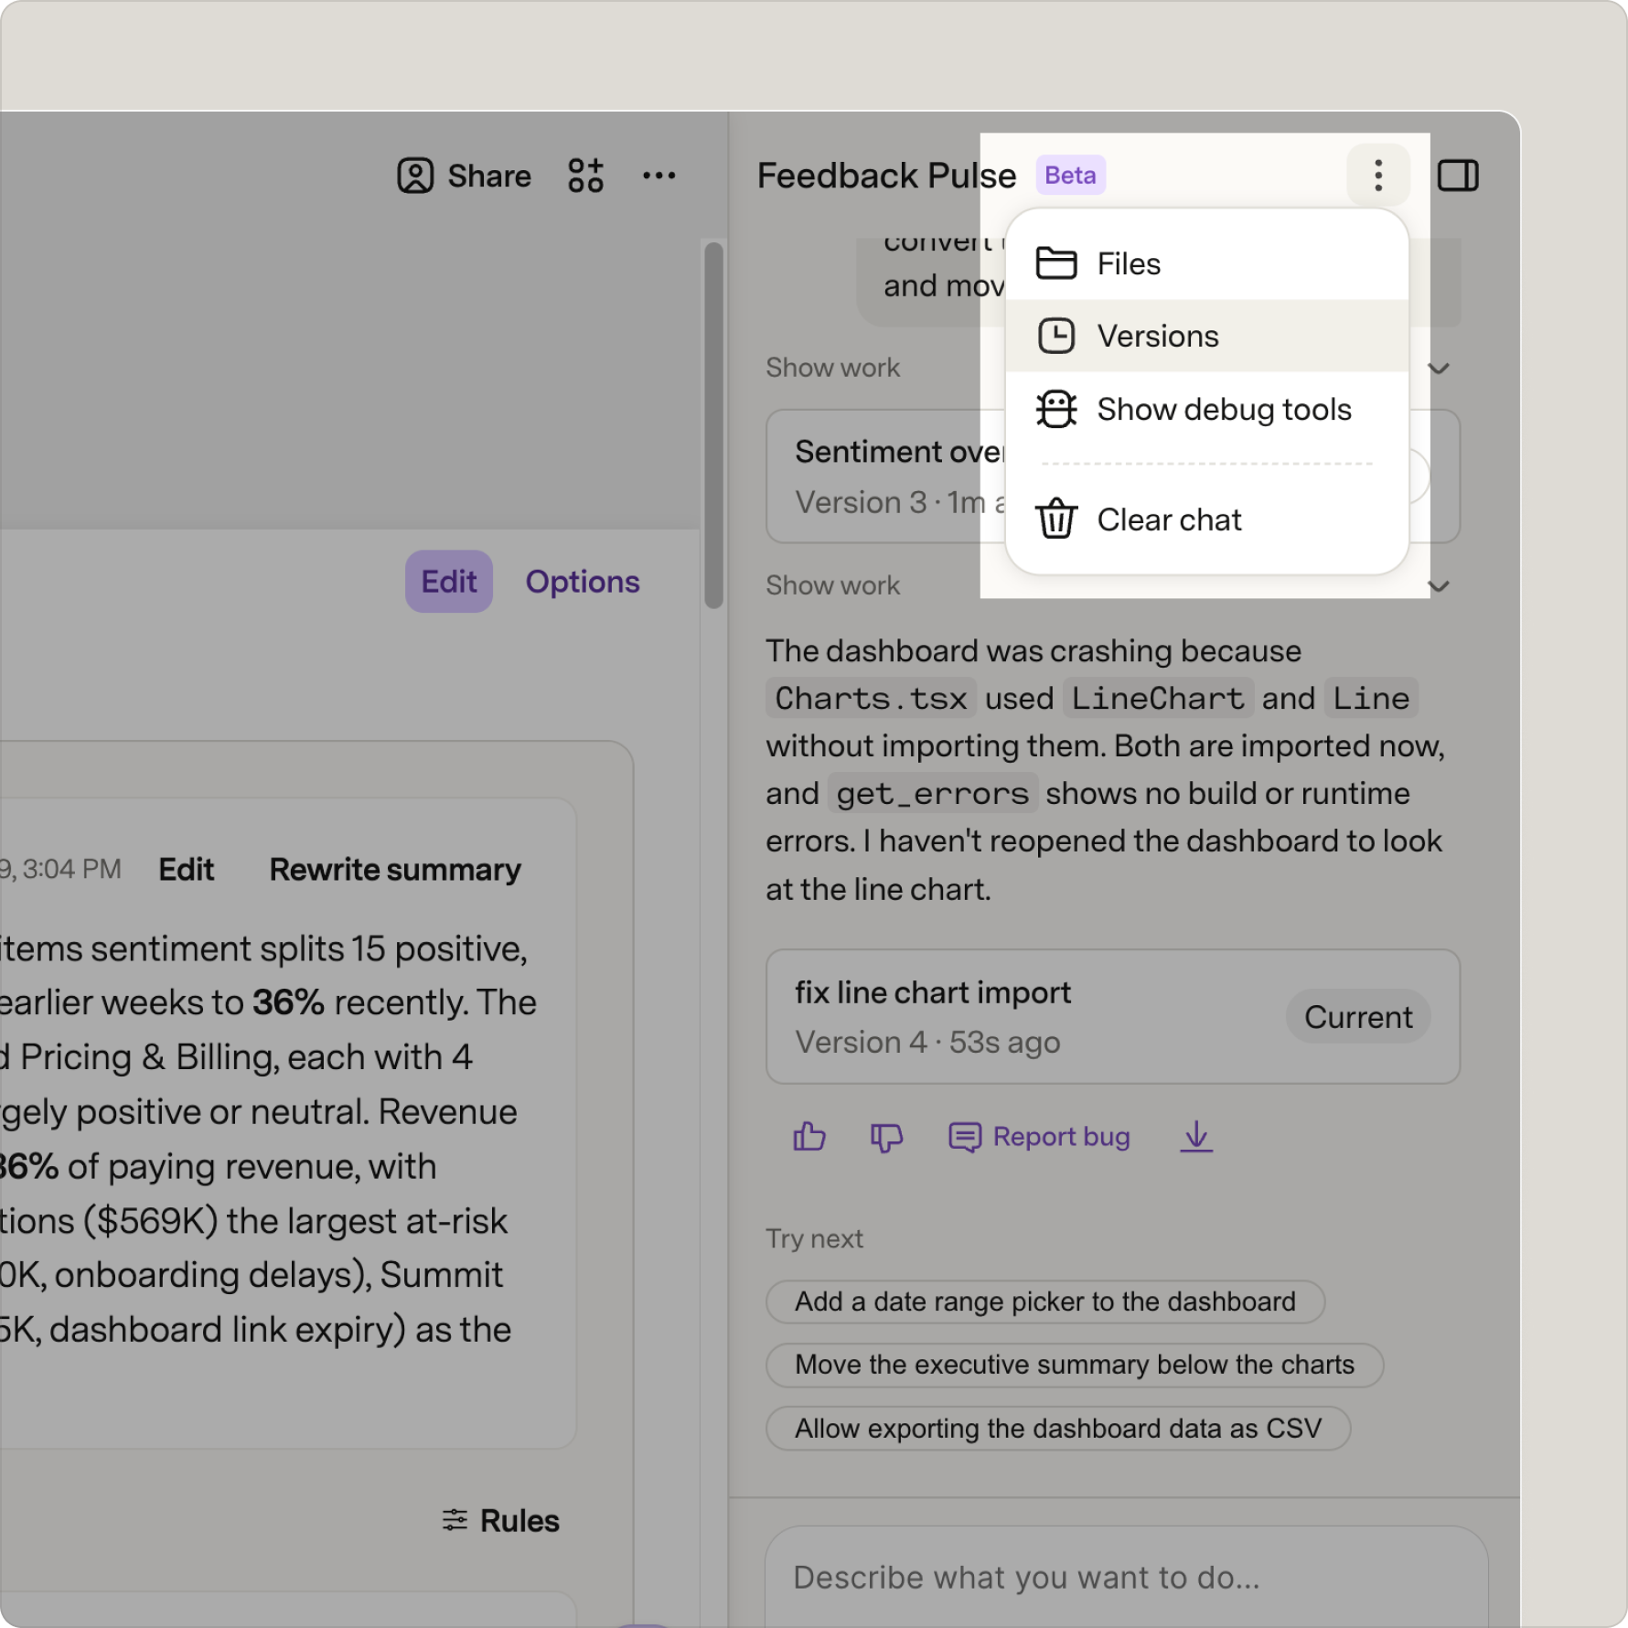Choose Clear chat from the menu

point(1206,519)
